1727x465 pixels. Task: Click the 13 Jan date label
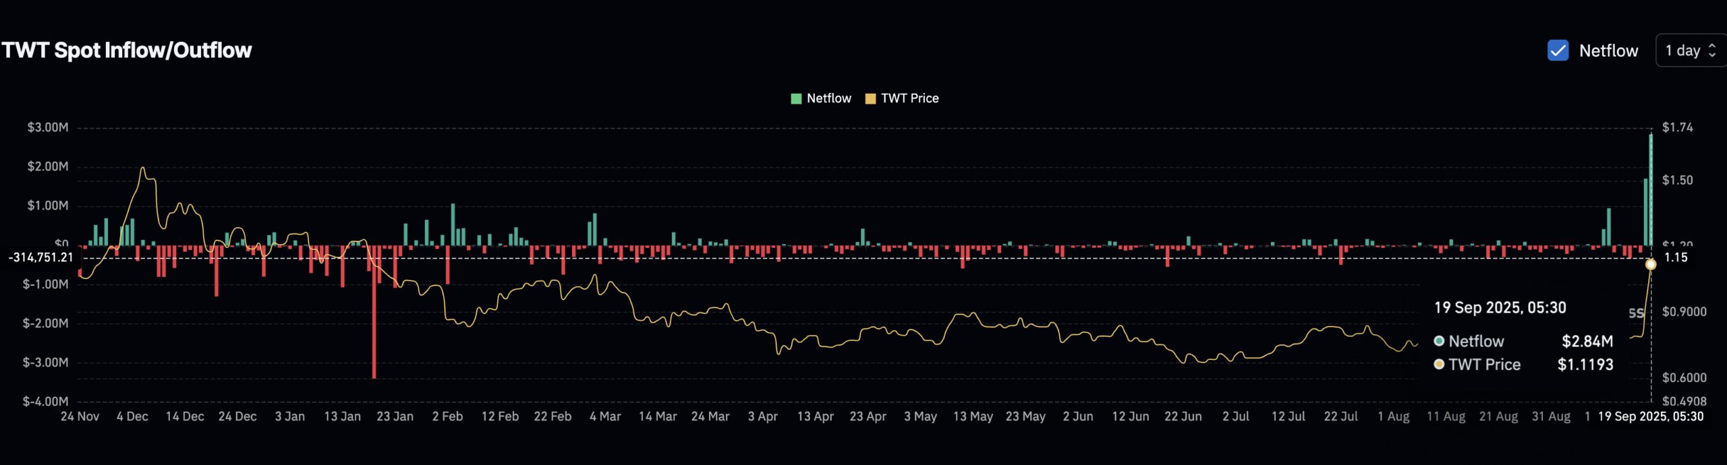tap(342, 416)
